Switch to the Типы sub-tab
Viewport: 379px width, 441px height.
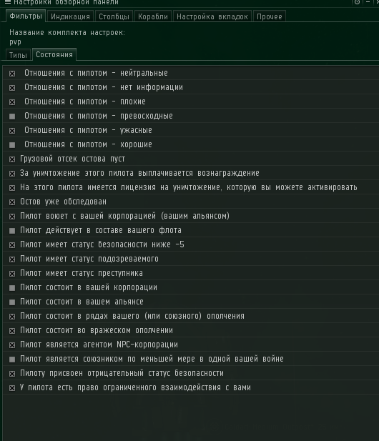[x=18, y=55]
